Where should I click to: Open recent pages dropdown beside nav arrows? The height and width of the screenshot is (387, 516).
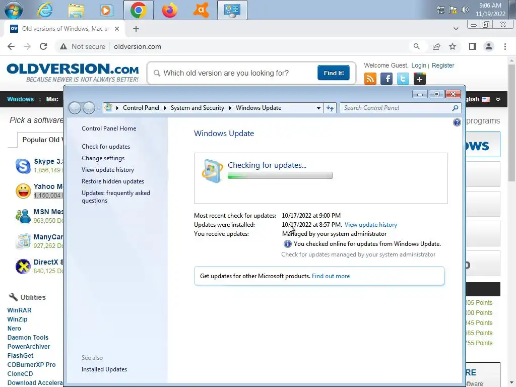(x=99, y=108)
